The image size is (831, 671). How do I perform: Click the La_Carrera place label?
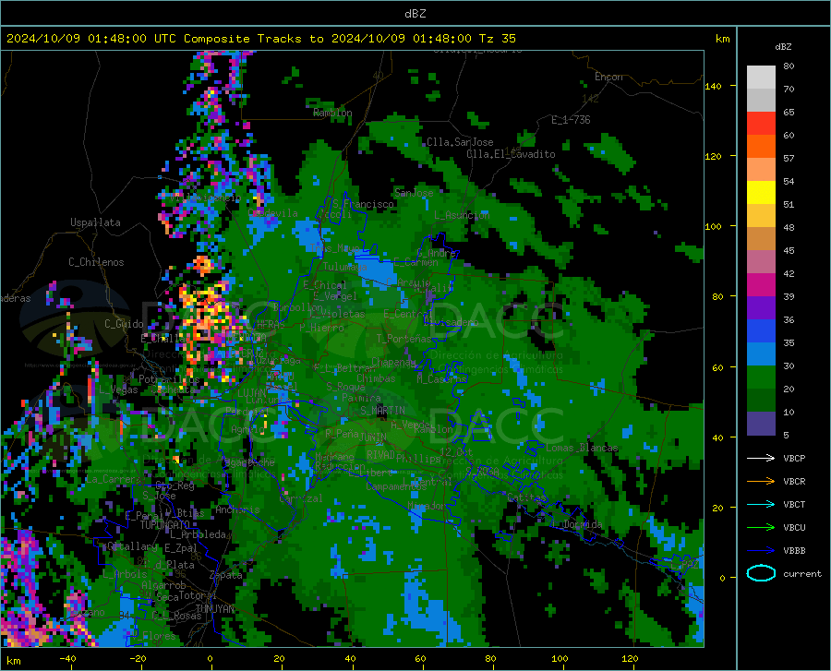[114, 479]
